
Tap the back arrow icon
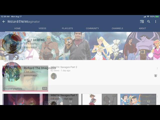pyautogui.click(x=4, y=21)
